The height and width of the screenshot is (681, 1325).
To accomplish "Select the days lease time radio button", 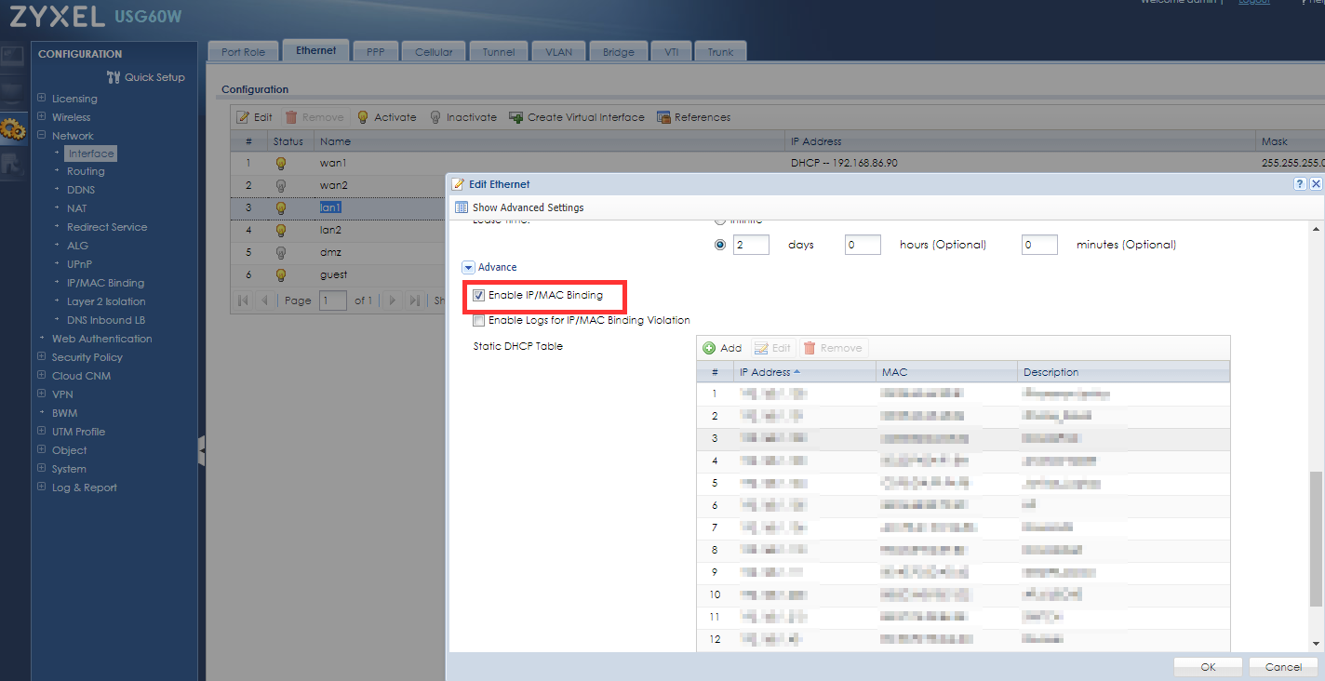I will coord(720,245).
